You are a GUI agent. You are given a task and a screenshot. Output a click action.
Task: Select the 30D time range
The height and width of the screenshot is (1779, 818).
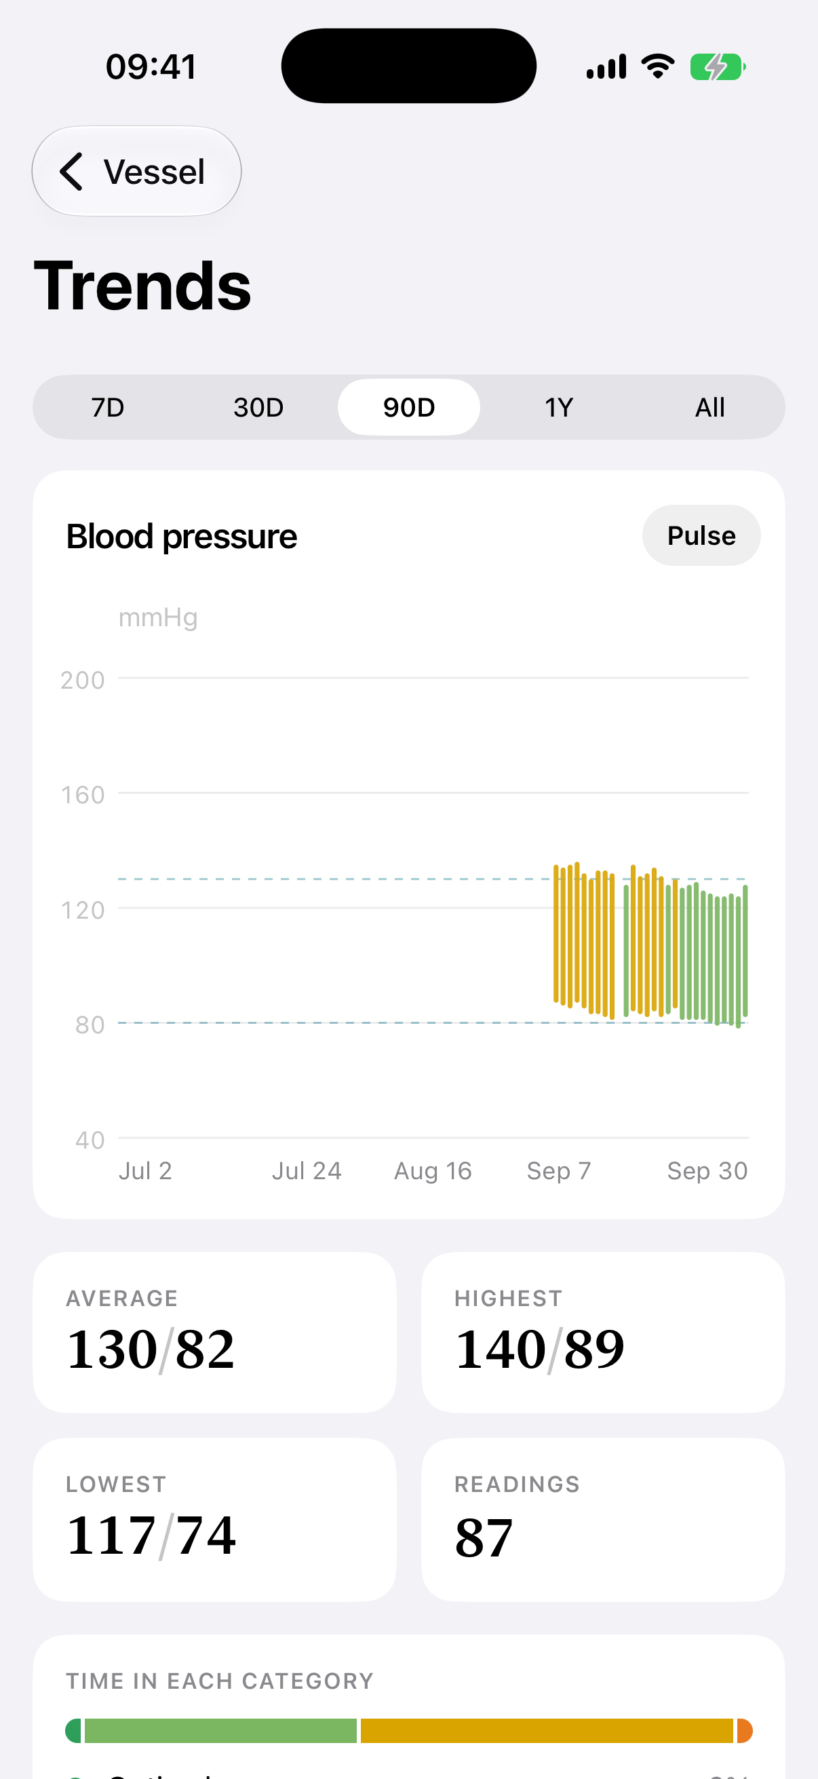(x=258, y=408)
